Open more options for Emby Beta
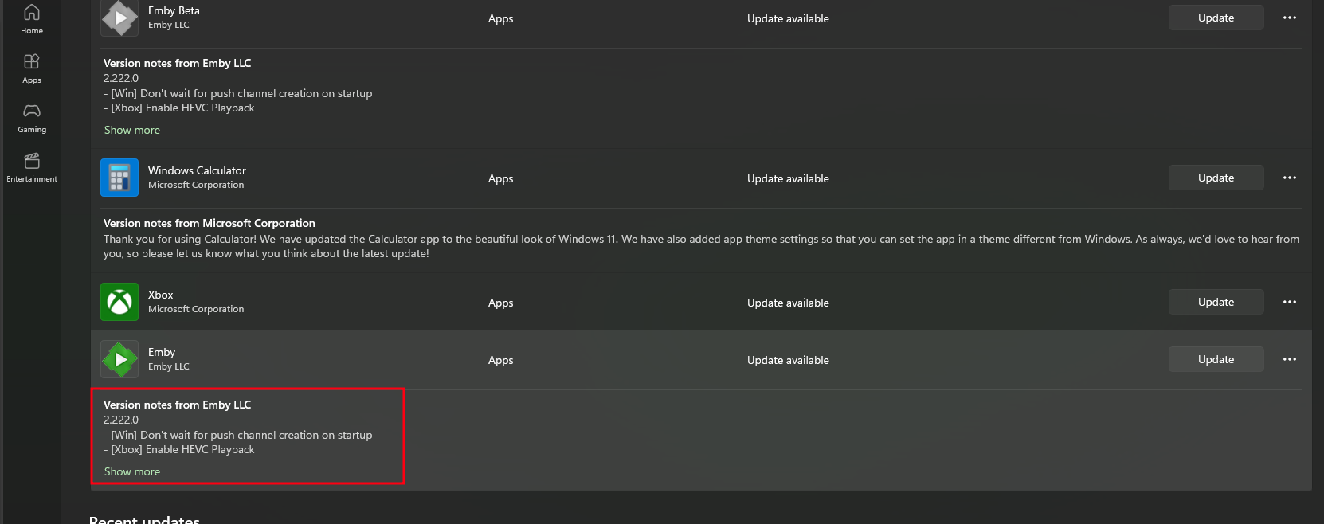Viewport: 1324px width, 524px height. pyautogui.click(x=1290, y=18)
